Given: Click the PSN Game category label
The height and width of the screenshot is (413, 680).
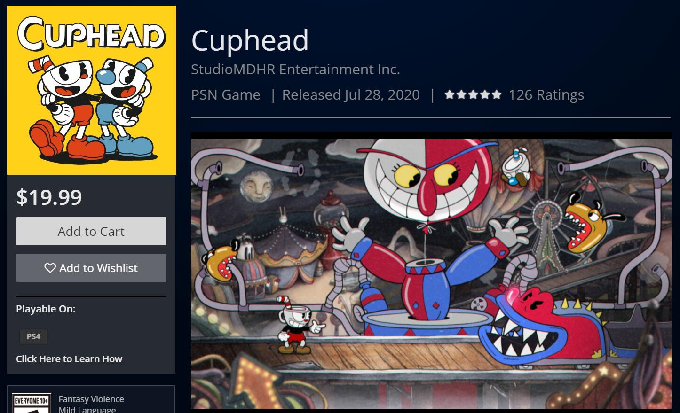Looking at the screenshot, I should click(226, 95).
